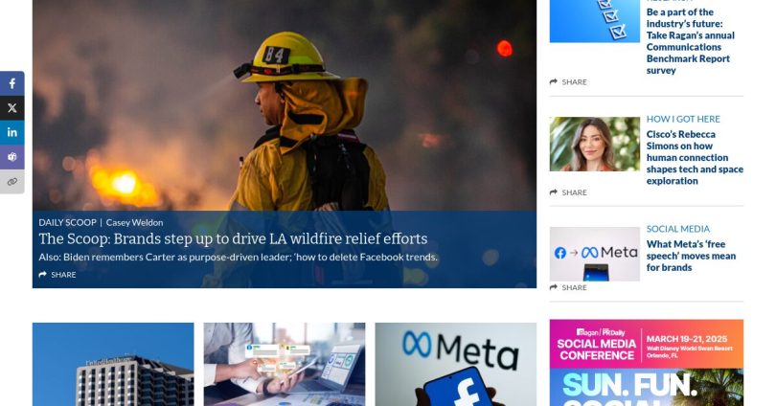This screenshot has height=406, width=776.
Task: Open the SOCIAL MEDIA category link
Action: tap(678, 229)
